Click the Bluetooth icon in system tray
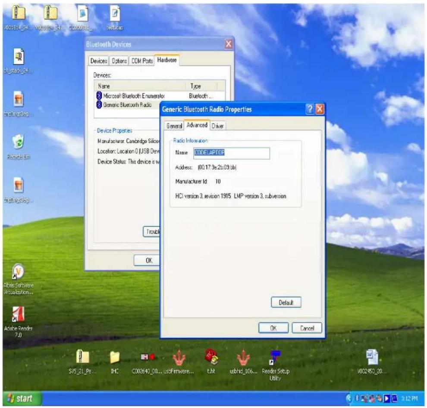427x408 pixels. (x=357, y=399)
